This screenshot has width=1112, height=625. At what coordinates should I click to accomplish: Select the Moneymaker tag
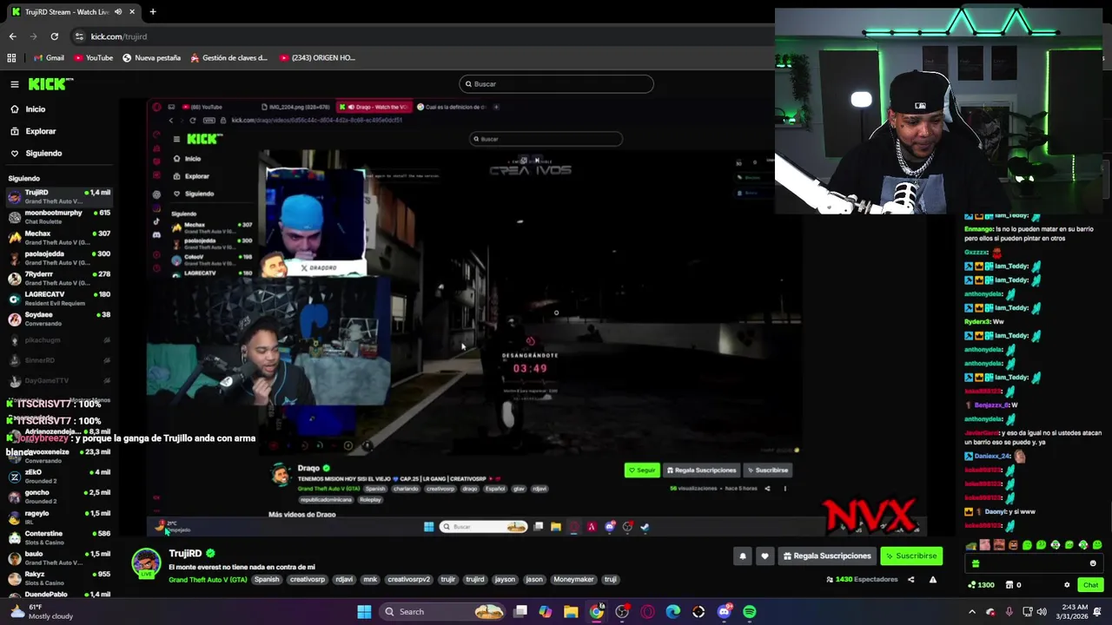pyautogui.click(x=573, y=580)
